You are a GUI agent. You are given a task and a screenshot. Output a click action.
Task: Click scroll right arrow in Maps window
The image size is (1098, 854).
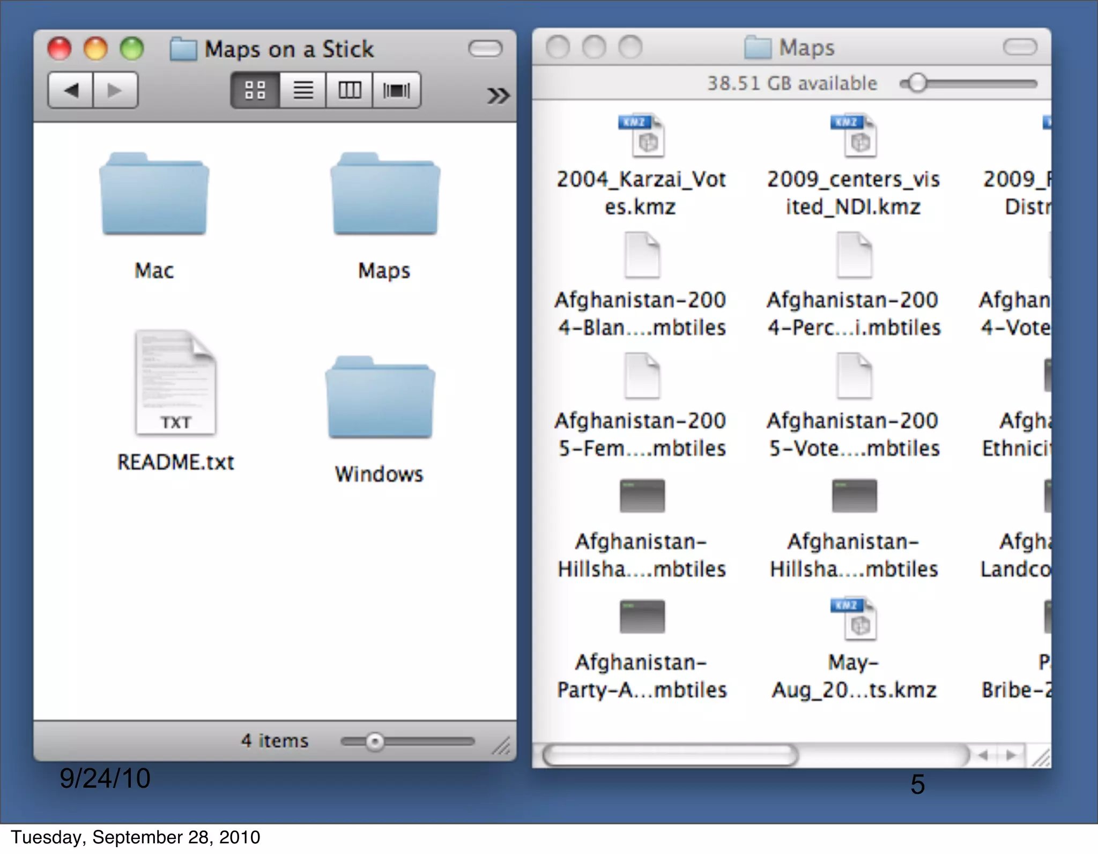(1011, 755)
